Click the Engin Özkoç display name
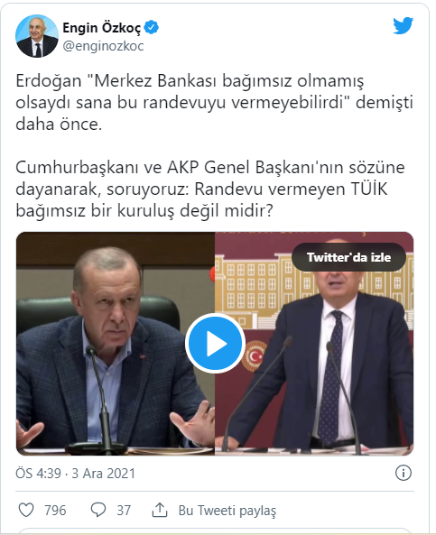The image size is (436, 535). point(101,28)
